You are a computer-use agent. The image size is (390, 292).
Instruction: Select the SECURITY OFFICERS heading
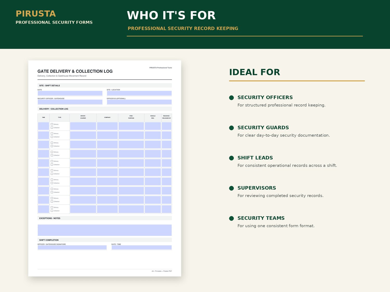pyautogui.click(x=265, y=97)
